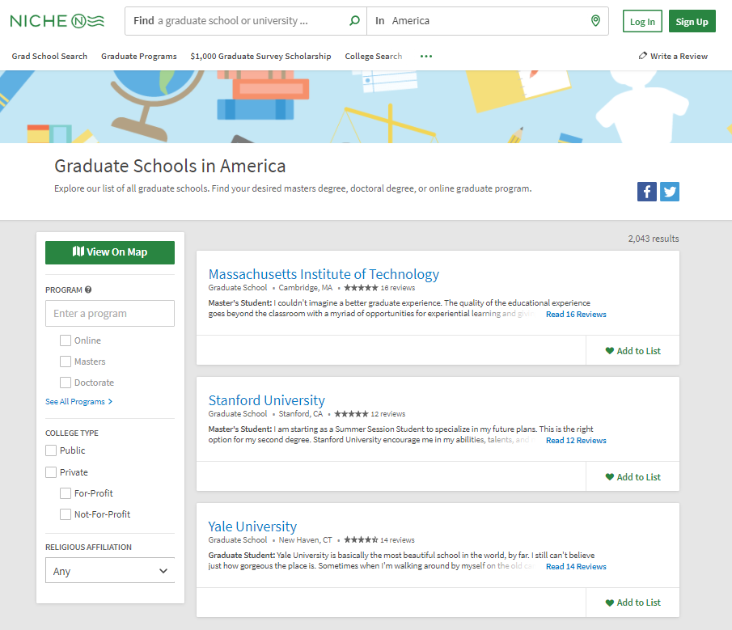
Task: Open the three-dot more menu
Action: click(425, 57)
